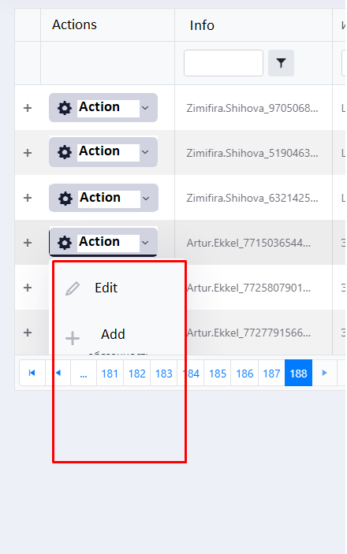Click the gear icon on the Zimifira.Shihova_9705068 row
This screenshot has width=347, height=554.
point(65,108)
